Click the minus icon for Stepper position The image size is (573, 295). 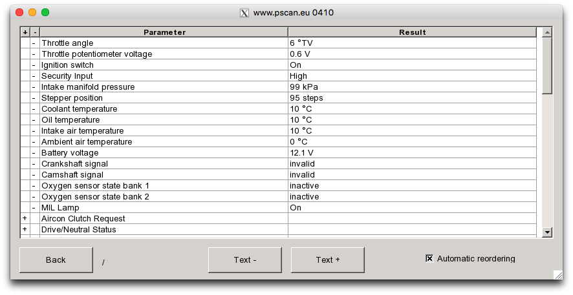coord(34,97)
